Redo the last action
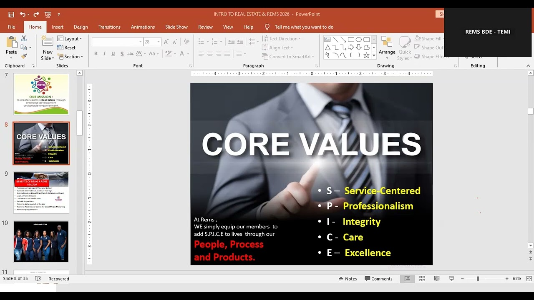Image resolution: width=534 pixels, height=300 pixels. 36,14
